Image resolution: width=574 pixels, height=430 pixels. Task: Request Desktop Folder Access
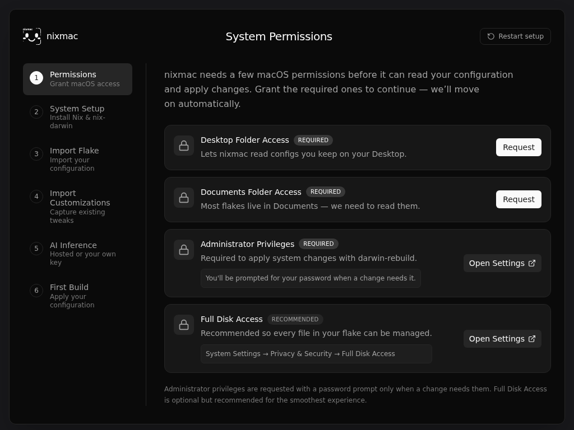[x=519, y=147]
